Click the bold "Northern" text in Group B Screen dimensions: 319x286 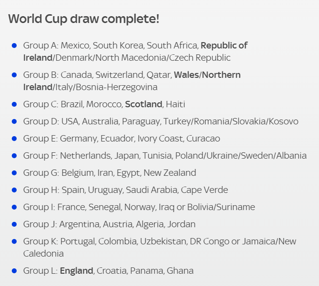[221, 75]
